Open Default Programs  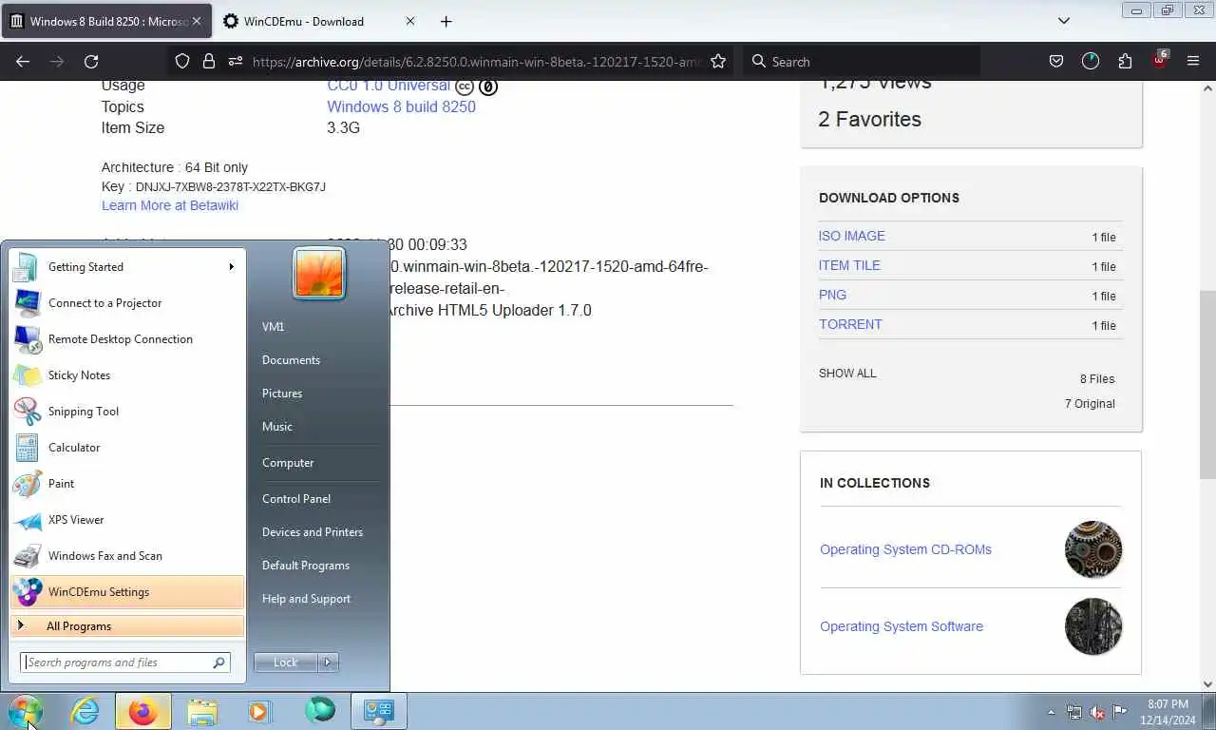[306, 566]
